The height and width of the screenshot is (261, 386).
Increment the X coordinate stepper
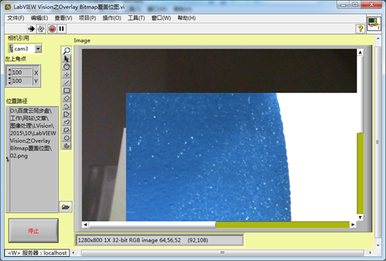(x=9, y=70)
